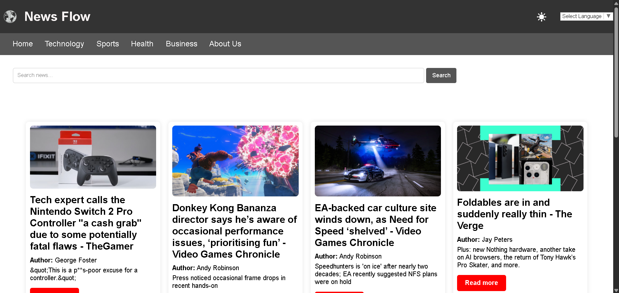Click the p**s-poor excuse quote text
This screenshot has width=619, height=293.
click(x=84, y=274)
